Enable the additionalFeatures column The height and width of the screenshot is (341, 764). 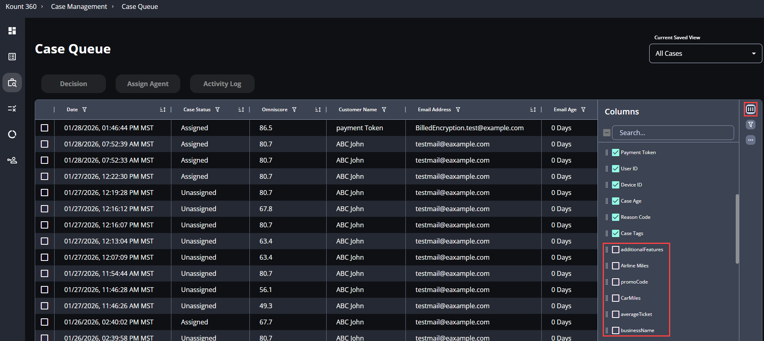[x=616, y=250]
